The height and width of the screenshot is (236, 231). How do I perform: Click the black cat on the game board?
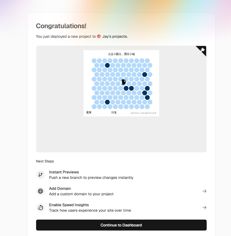pyautogui.click(x=123, y=82)
